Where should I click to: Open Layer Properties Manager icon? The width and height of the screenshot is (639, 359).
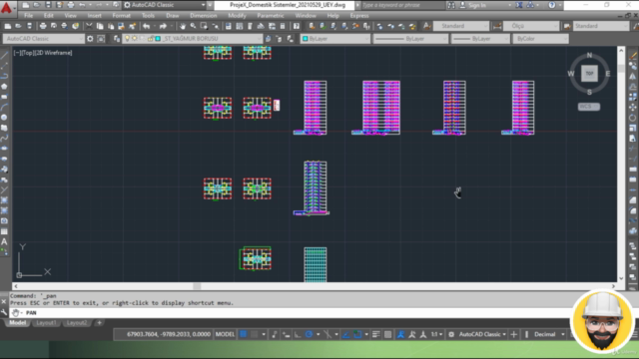[117, 39]
